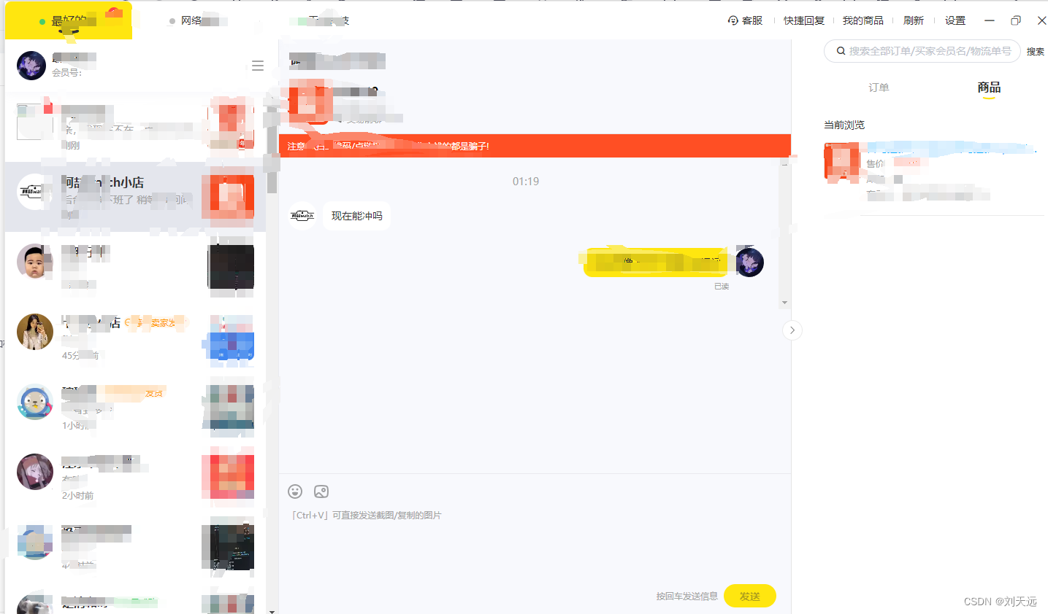Open the seal cartoon avatar conversation
This screenshot has height=614, width=1048.
[x=35, y=402]
